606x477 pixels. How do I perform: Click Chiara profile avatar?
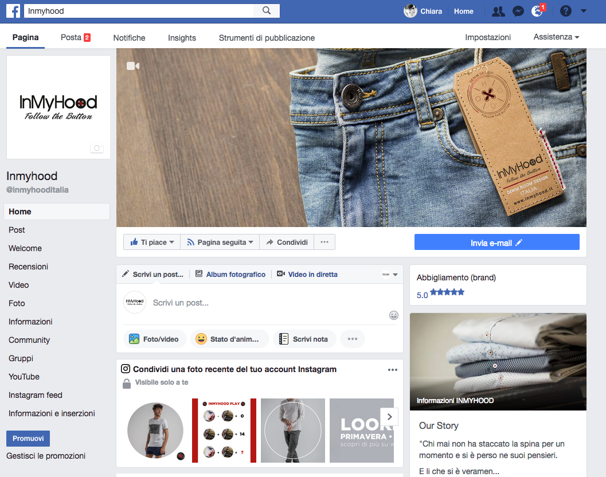410,11
